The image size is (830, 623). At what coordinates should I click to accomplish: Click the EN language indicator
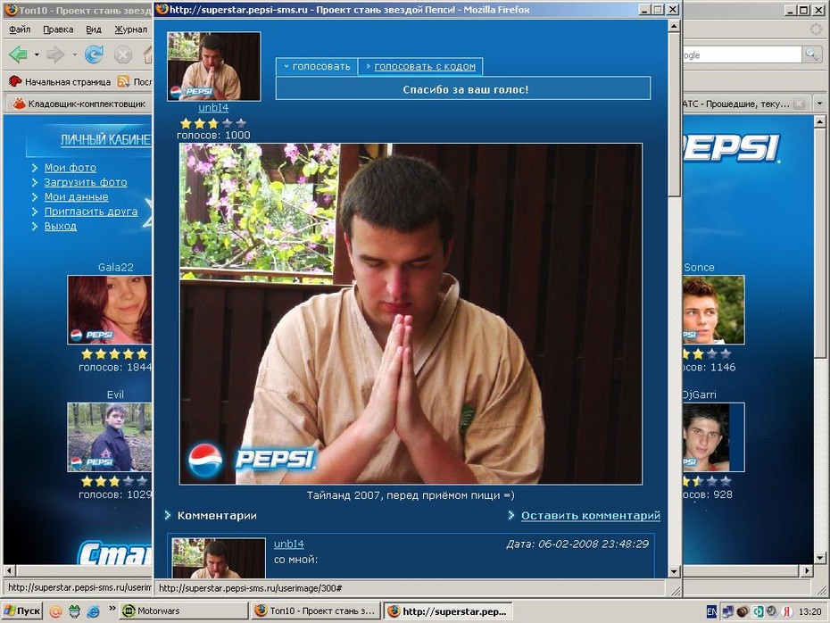coord(711,611)
